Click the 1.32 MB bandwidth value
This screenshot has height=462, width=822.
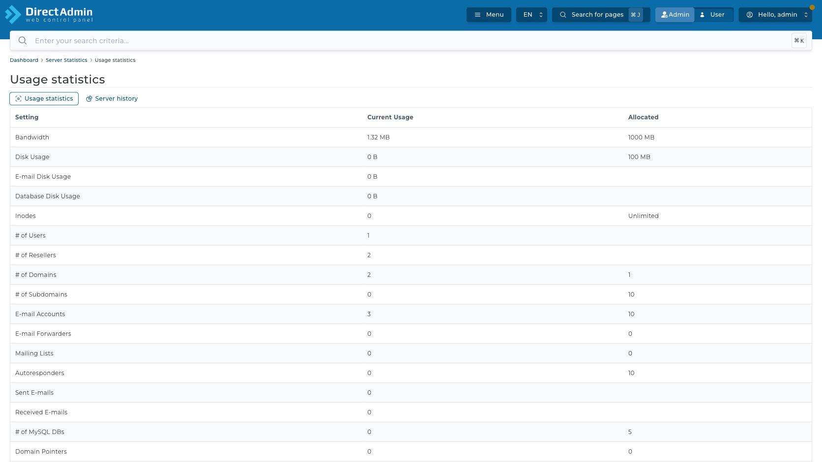click(379, 137)
